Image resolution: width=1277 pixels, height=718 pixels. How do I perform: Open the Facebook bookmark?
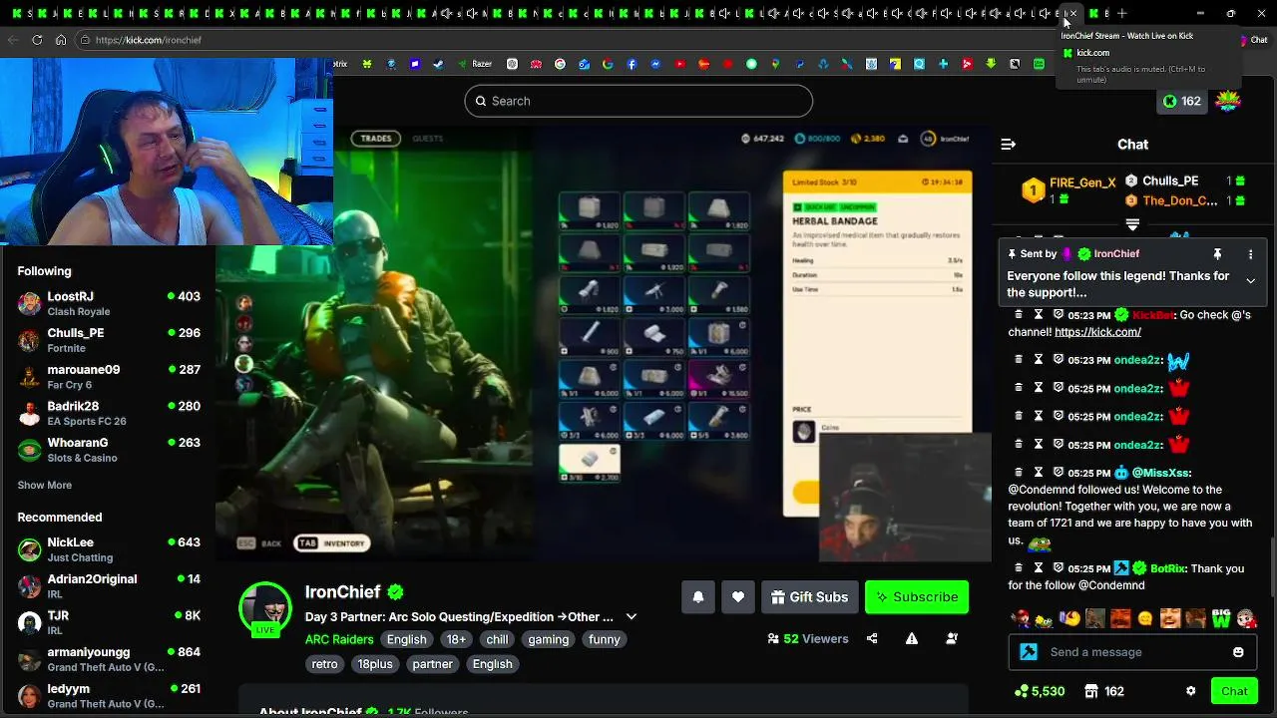[632, 64]
